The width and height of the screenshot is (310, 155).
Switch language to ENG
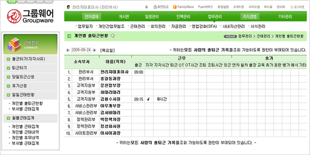pos(22,2)
